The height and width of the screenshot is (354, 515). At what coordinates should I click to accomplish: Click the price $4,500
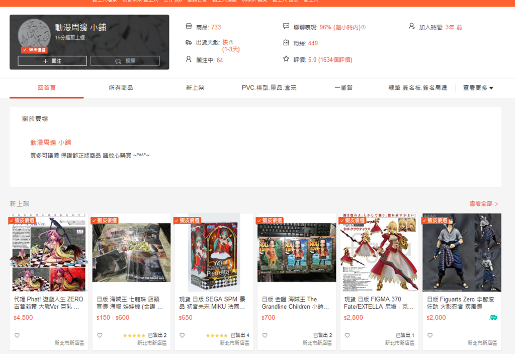(x=23, y=318)
